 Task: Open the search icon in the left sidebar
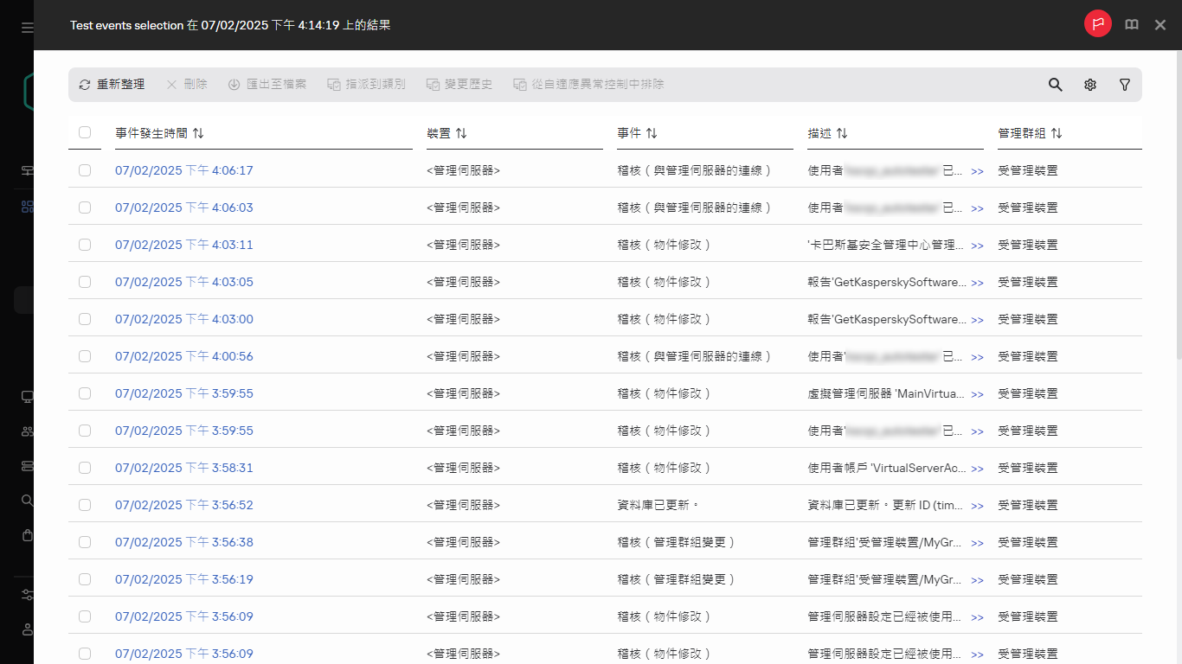pyautogui.click(x=27, y=500)
